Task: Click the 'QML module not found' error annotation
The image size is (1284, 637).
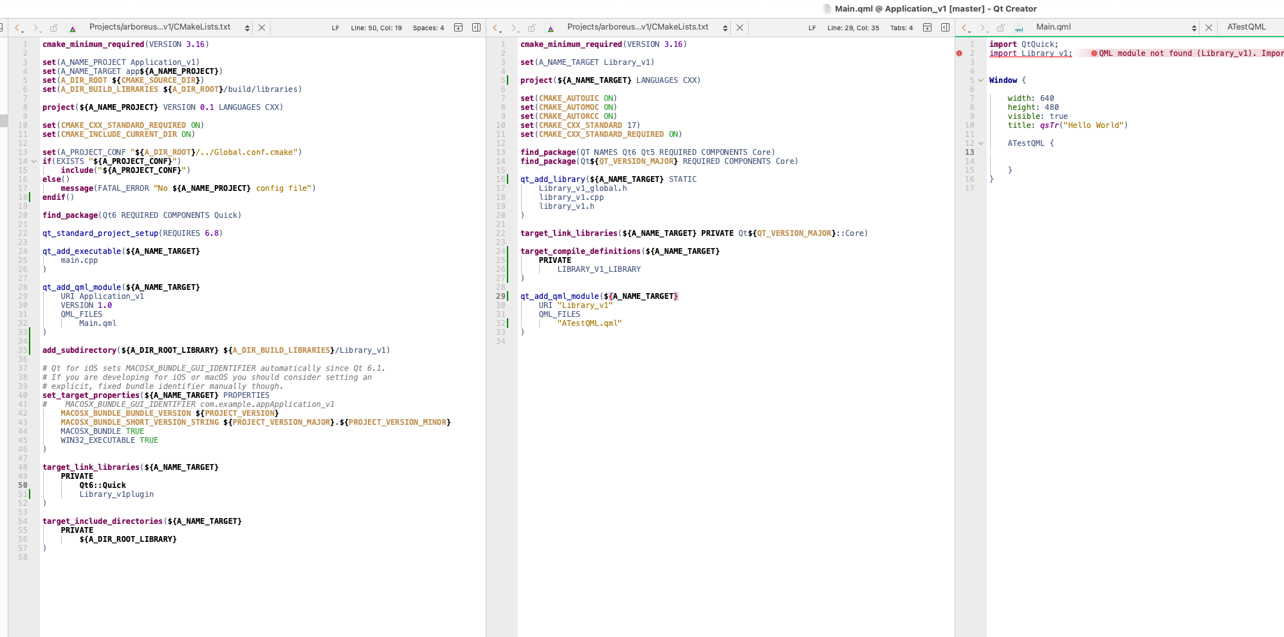Action: coord(1188,53)
